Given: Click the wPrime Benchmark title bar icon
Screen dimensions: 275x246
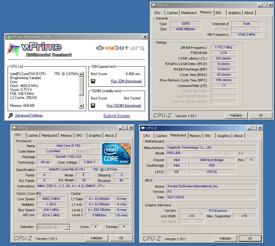Looking at the screenshot, I should tap(8, 37).
